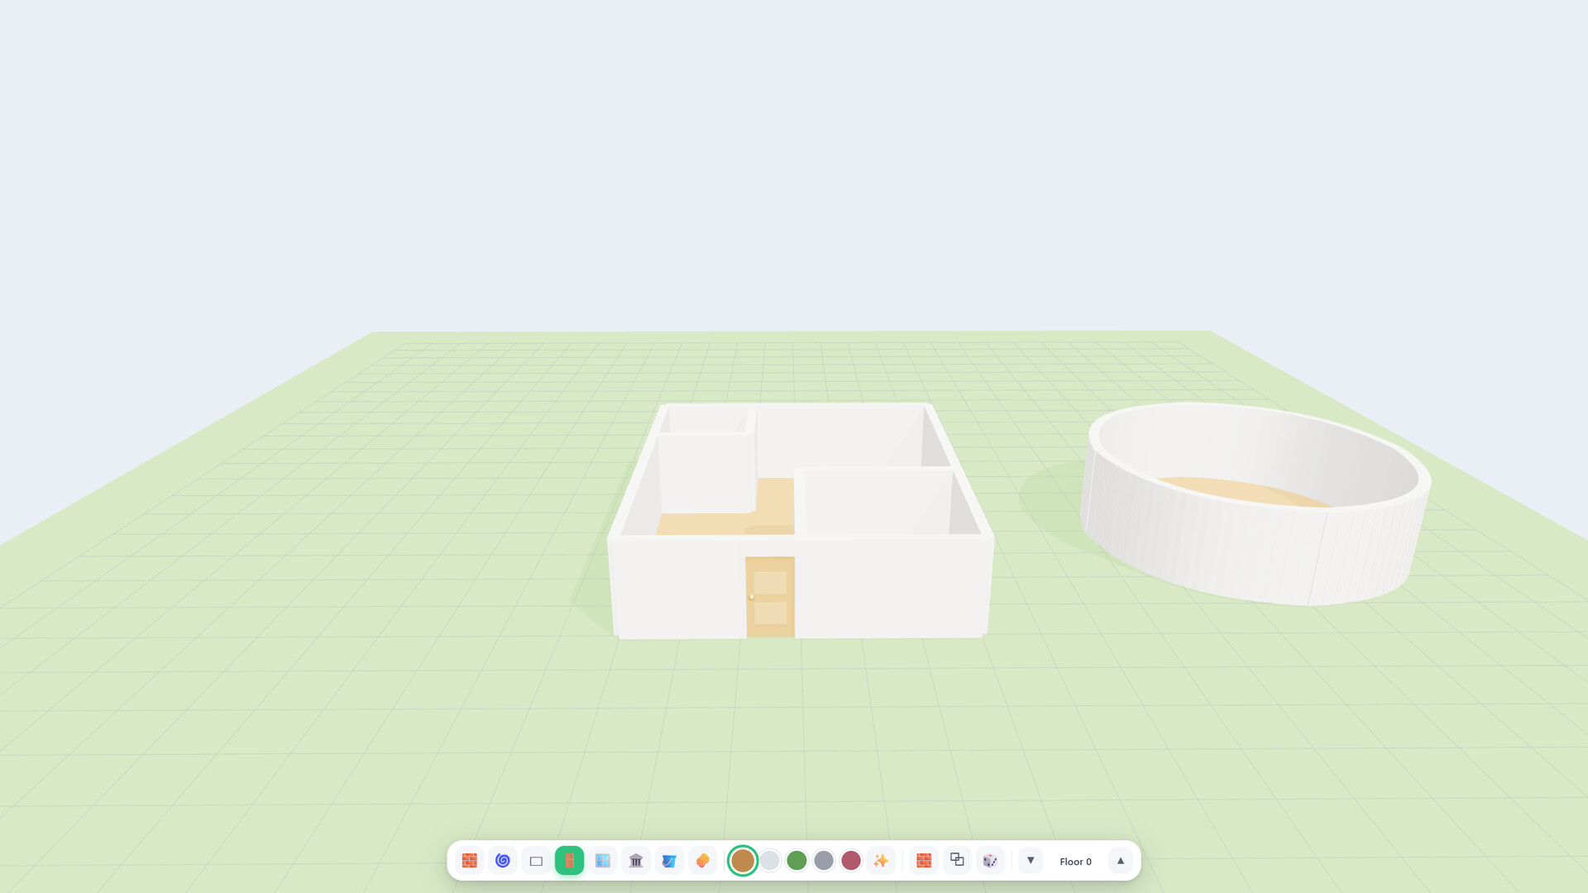Click the wooden door on the house
The width and height of the screenshot is (1588, 893).
[x=770, y=597]
